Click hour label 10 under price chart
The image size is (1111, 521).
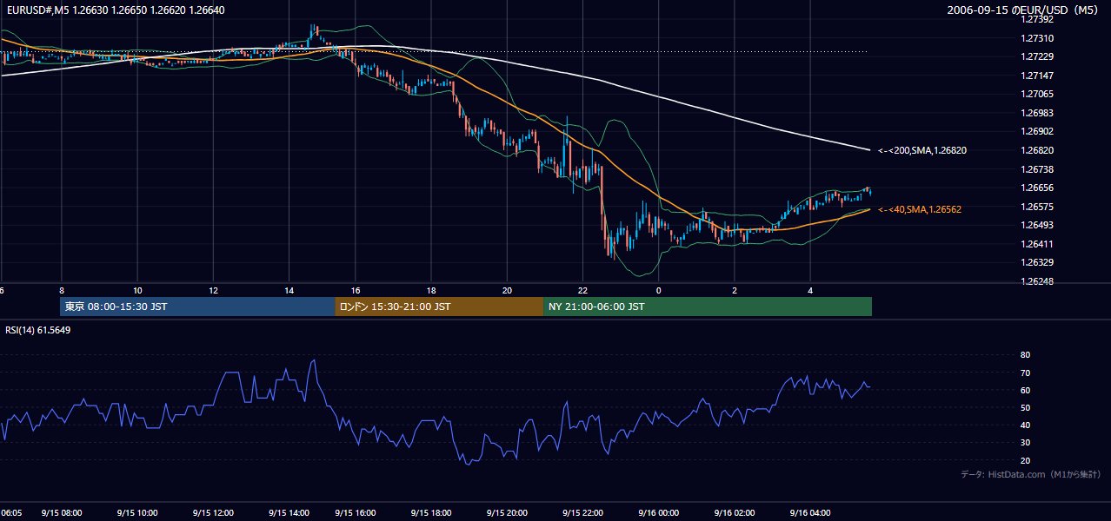(137, 290)
